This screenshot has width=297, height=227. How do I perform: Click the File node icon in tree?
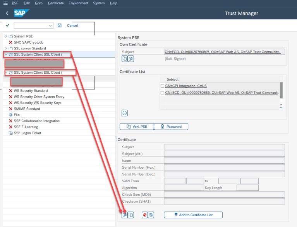click(x=10, y=115)
